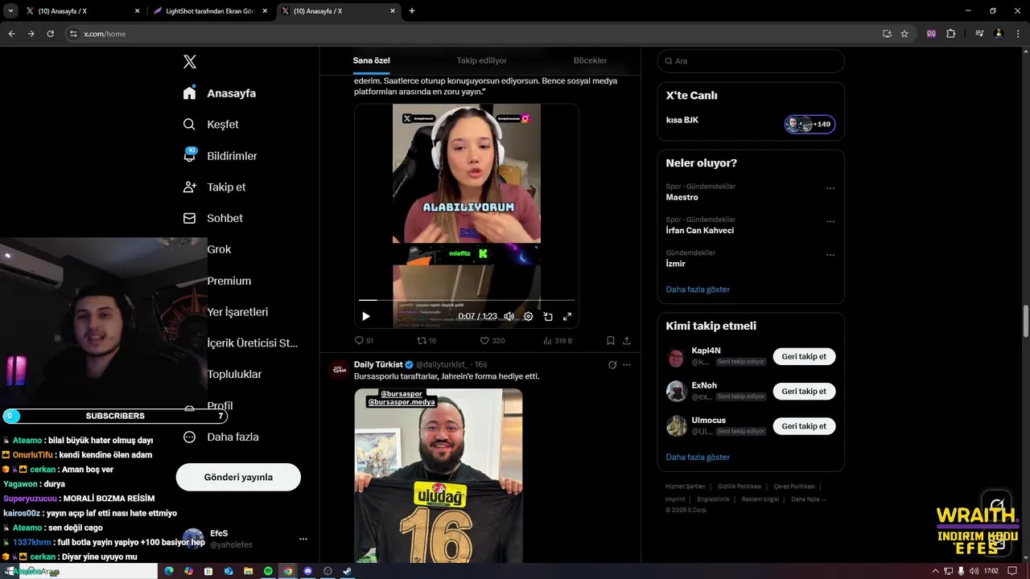
Task: Bookmark the video post
Action: point(611,341)
